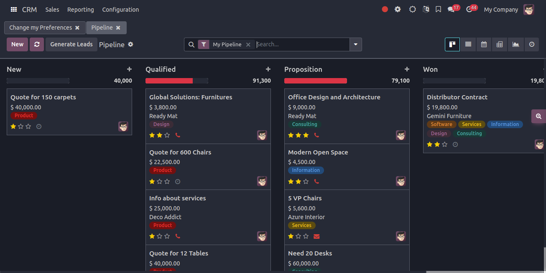The width and height of the screenshot is (546, 273).
Task: Quick add lead in Qualified column
Action: [268, 69]
